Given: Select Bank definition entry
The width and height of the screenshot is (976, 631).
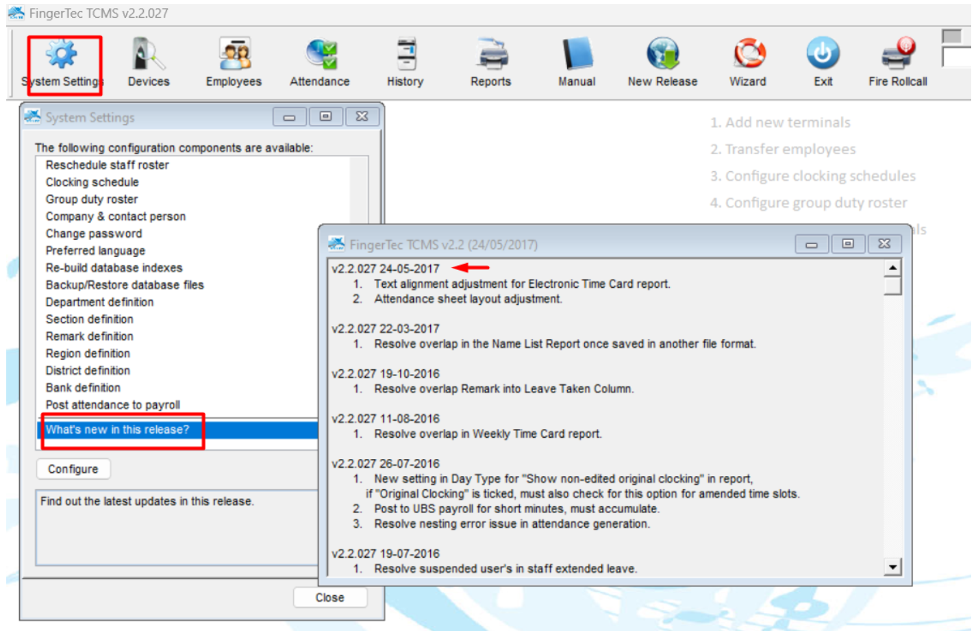Looking at the screenshot, I should point(83,388).
